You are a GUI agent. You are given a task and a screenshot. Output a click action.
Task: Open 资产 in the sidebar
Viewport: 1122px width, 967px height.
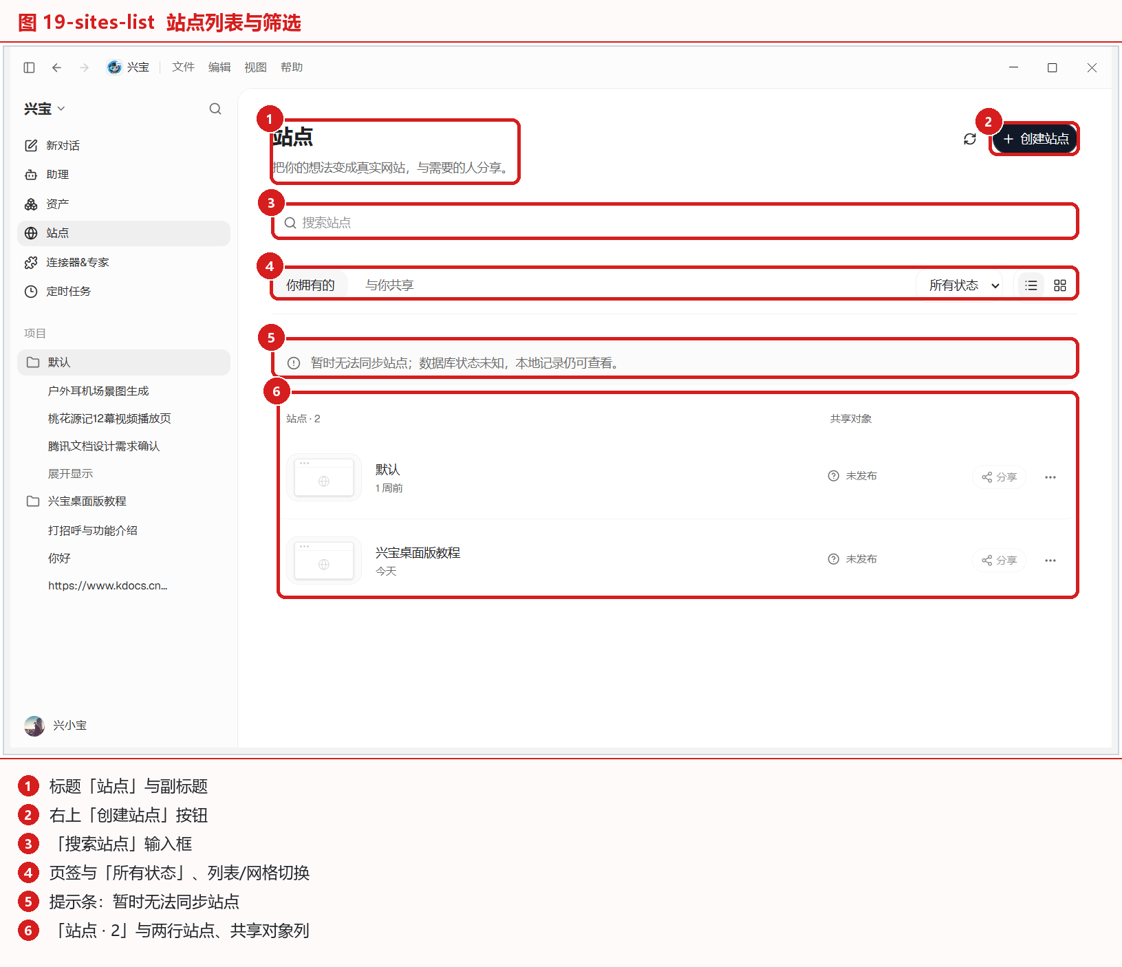coord(124,204)
